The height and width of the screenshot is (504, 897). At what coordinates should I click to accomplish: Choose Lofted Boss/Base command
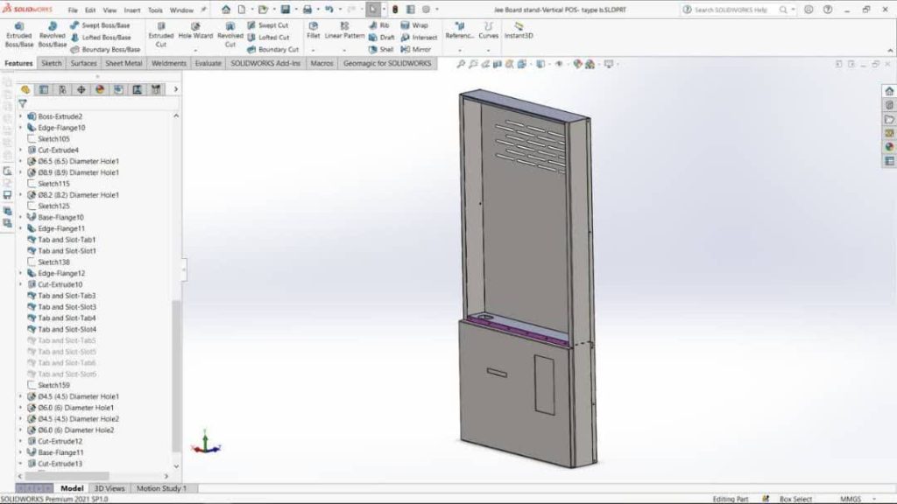(x=101, y=38)
